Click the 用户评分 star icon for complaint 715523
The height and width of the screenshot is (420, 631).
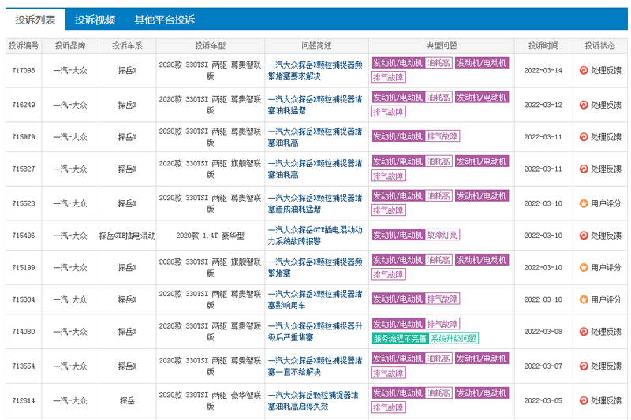(584, 203)
